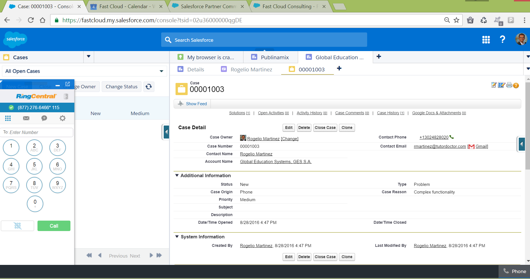Click the bottom Clone button
Screen dimensions: 530x279
[x=347, y=257]
